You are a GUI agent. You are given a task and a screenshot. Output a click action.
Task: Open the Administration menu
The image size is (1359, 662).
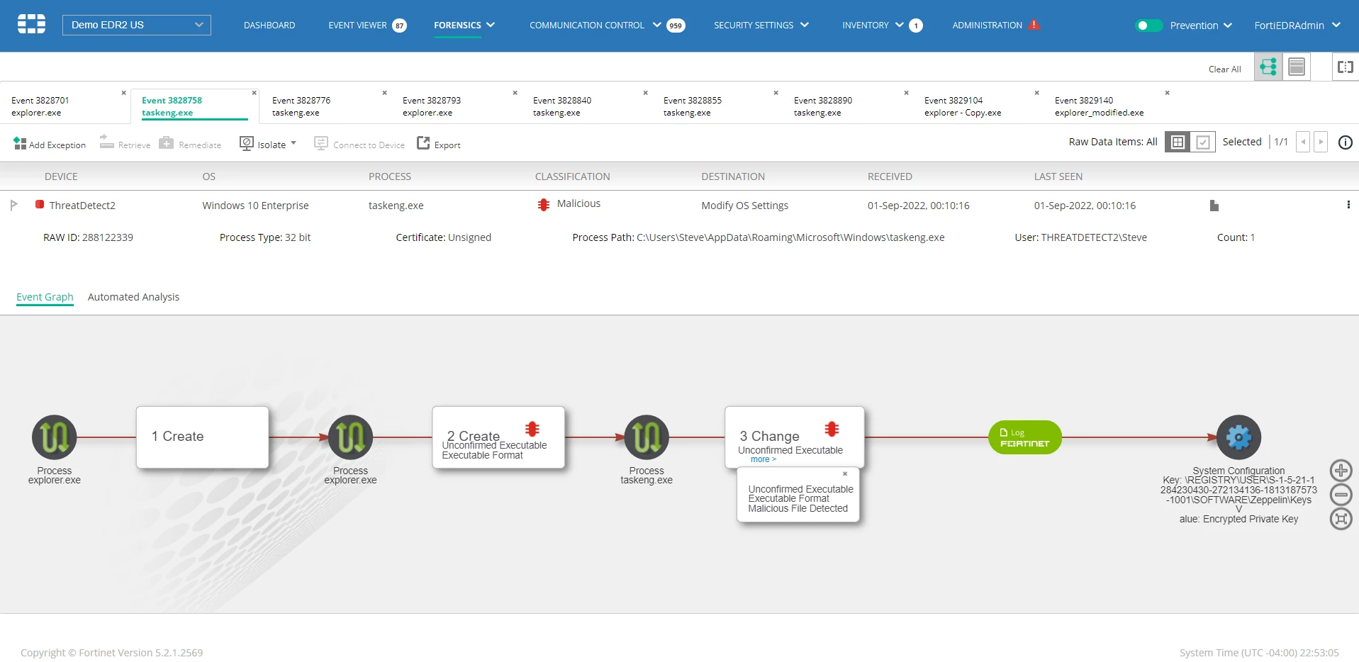(x=987, y=25)
